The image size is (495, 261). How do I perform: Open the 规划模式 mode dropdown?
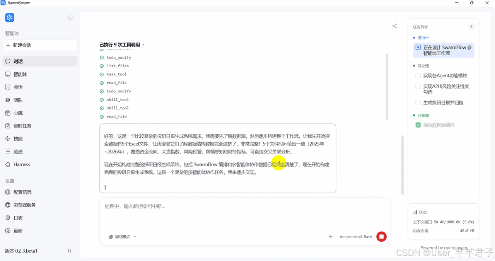(x=123, y=237)
